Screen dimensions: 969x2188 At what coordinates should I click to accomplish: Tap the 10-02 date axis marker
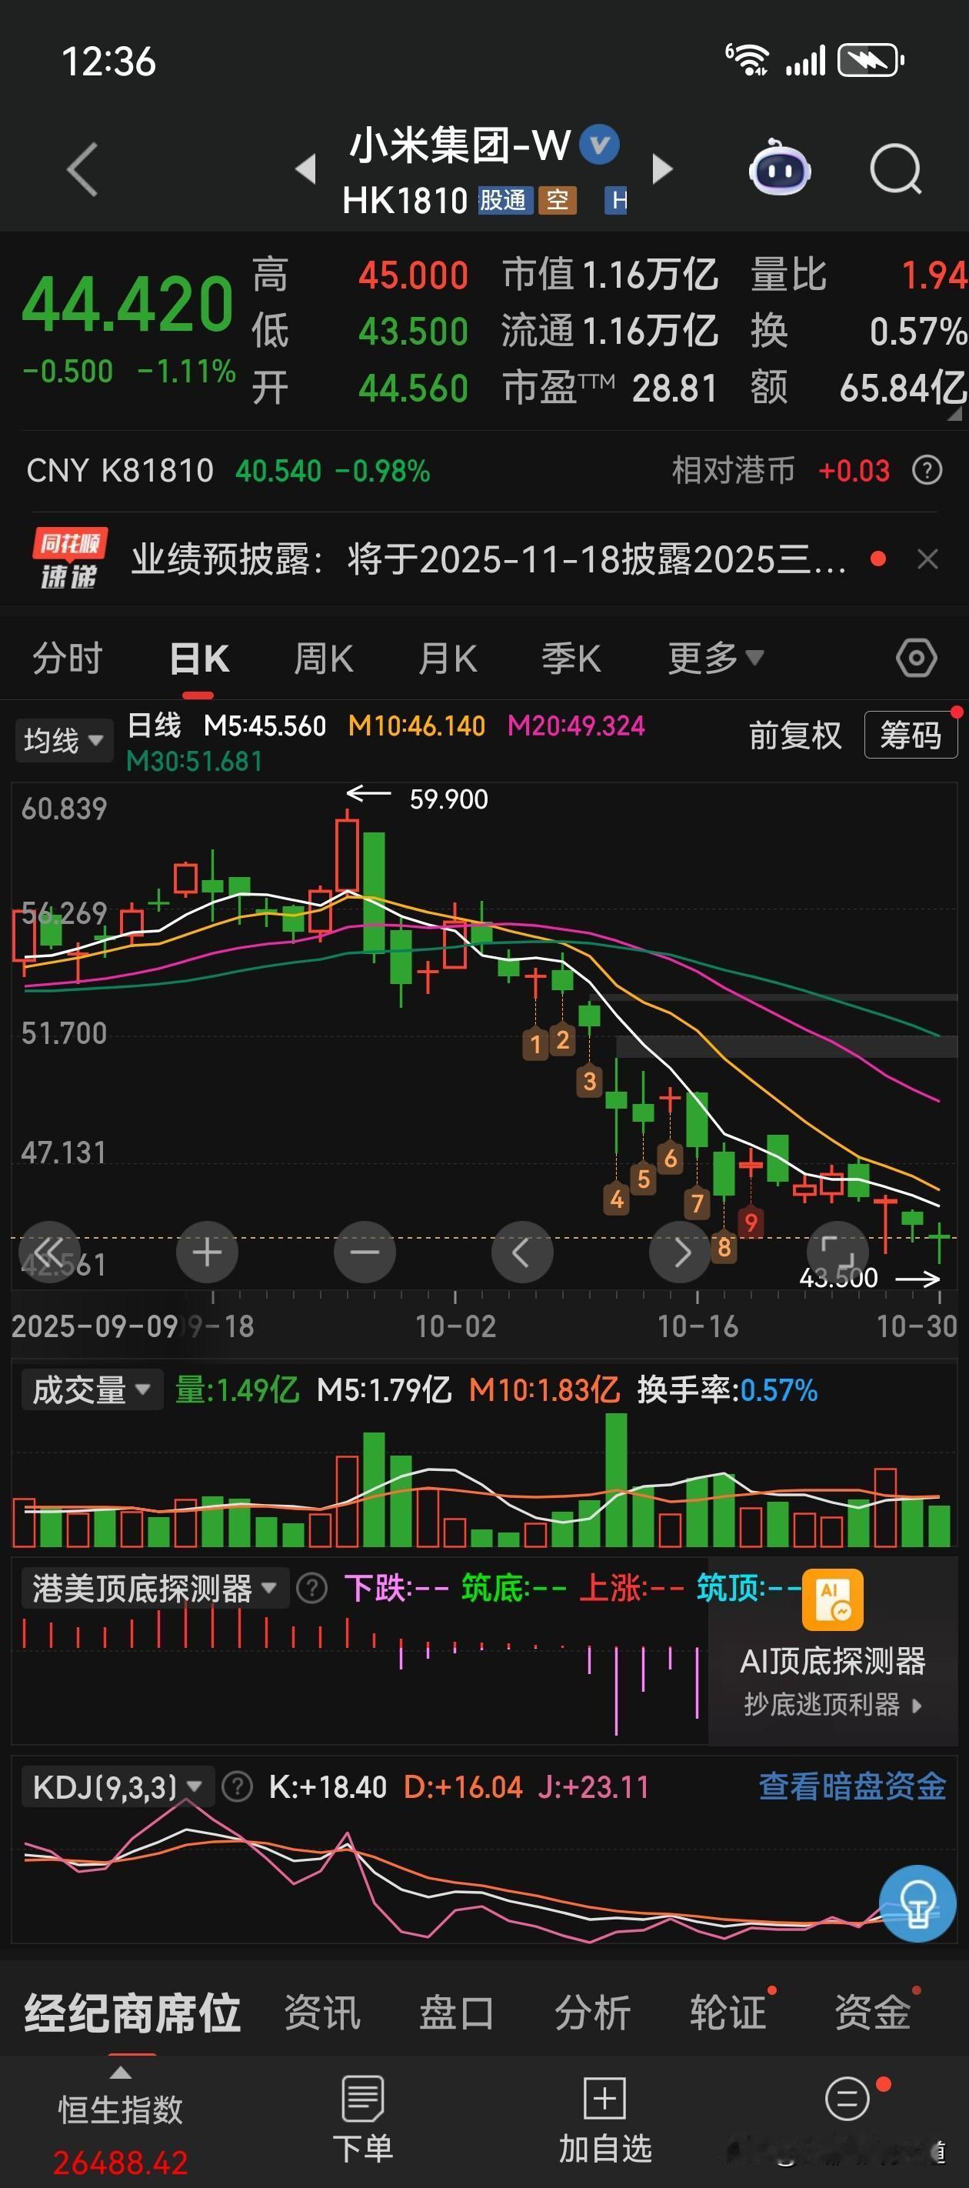455,1326
